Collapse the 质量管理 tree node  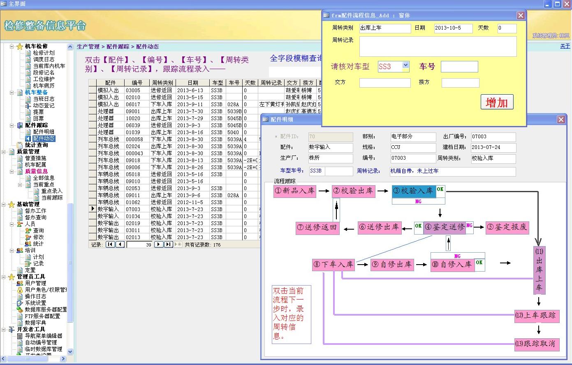(4, 151)
